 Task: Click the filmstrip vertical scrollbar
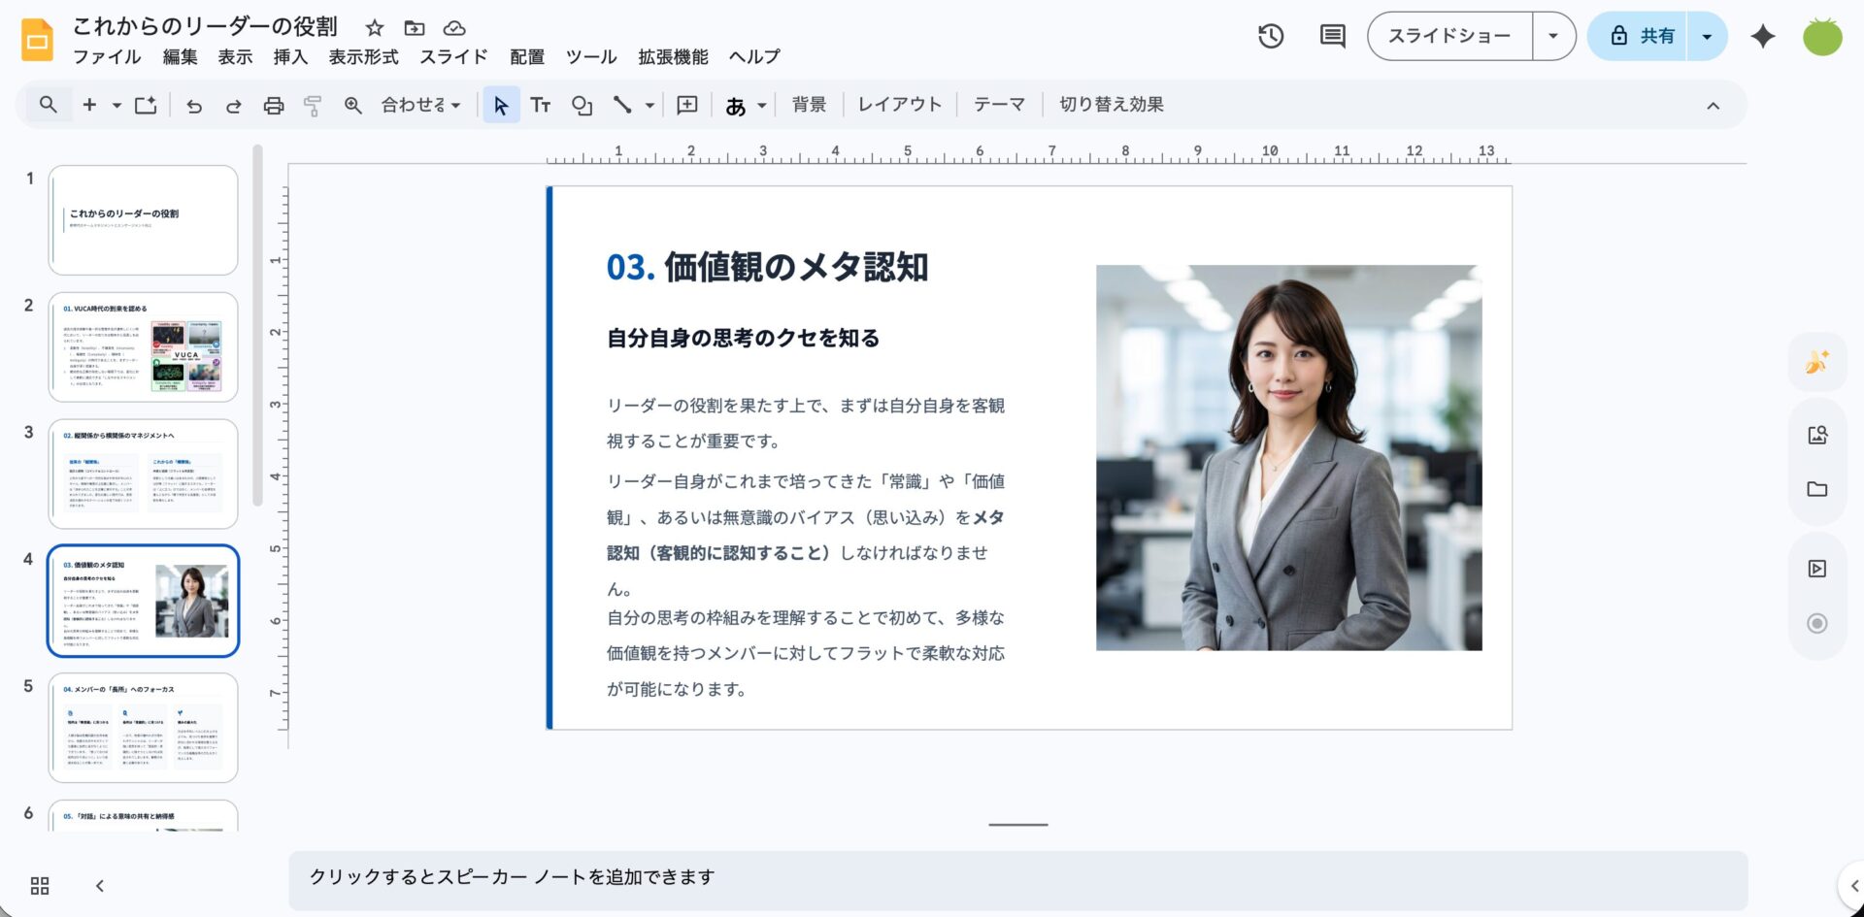(x=257, y=325)
